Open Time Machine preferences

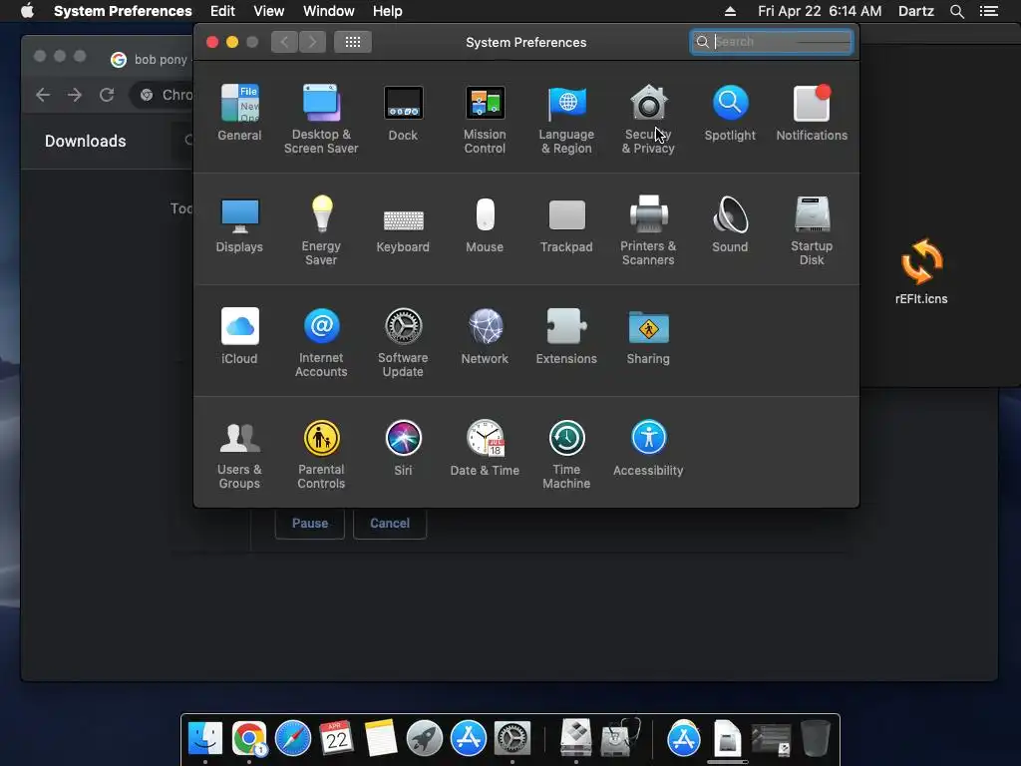pyautogui.click(x=566, y=455)
